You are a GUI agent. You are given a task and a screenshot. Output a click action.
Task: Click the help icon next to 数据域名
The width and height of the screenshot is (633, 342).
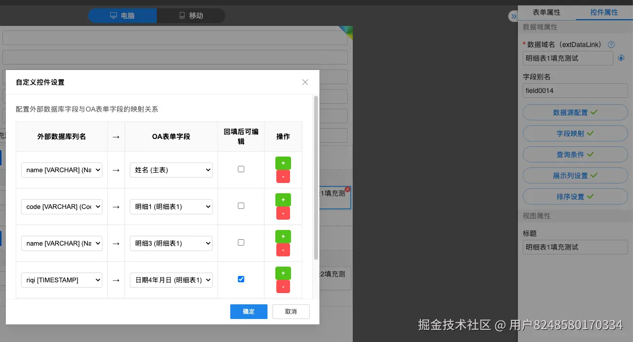(611, 45)
